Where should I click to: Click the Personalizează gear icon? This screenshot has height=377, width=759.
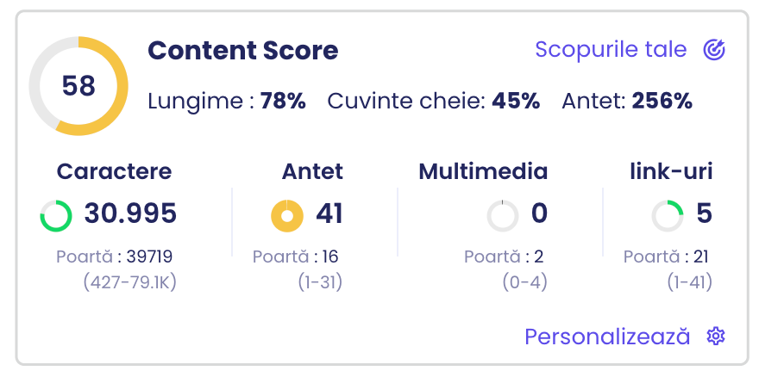715,337
